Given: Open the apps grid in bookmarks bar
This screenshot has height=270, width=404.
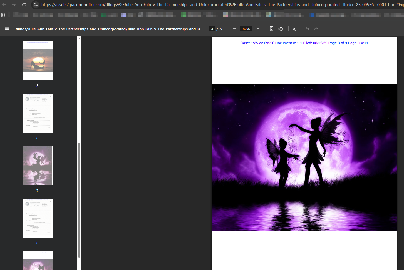Looking at the screenshot, I should click(3, 15).
